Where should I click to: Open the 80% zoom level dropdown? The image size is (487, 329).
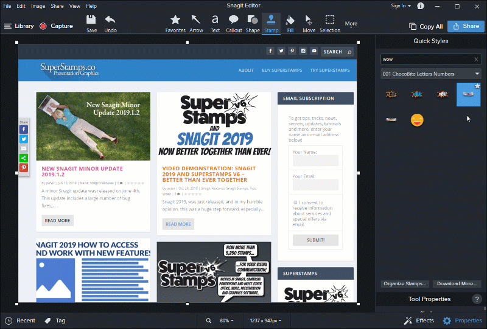[x=226, y=320]
